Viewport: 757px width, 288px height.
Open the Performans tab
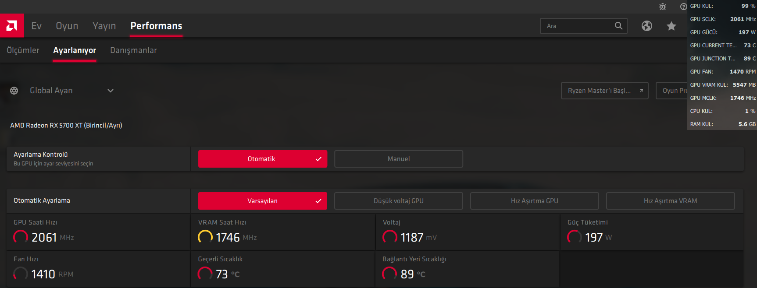pos(156,26)
